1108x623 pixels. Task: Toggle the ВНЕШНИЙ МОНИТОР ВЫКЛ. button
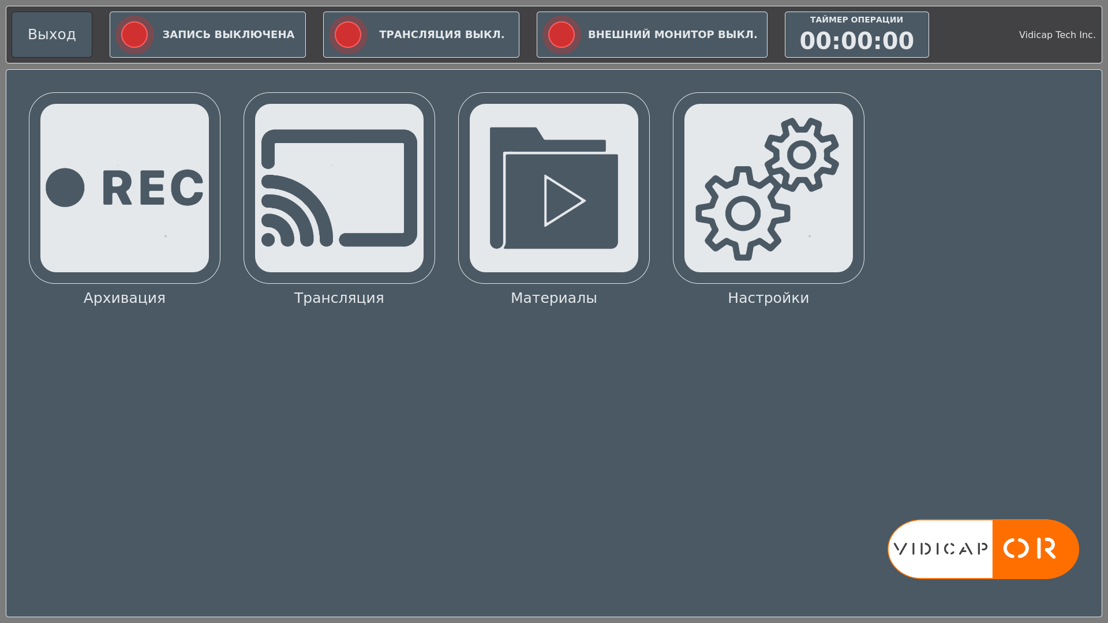(652, 35)
